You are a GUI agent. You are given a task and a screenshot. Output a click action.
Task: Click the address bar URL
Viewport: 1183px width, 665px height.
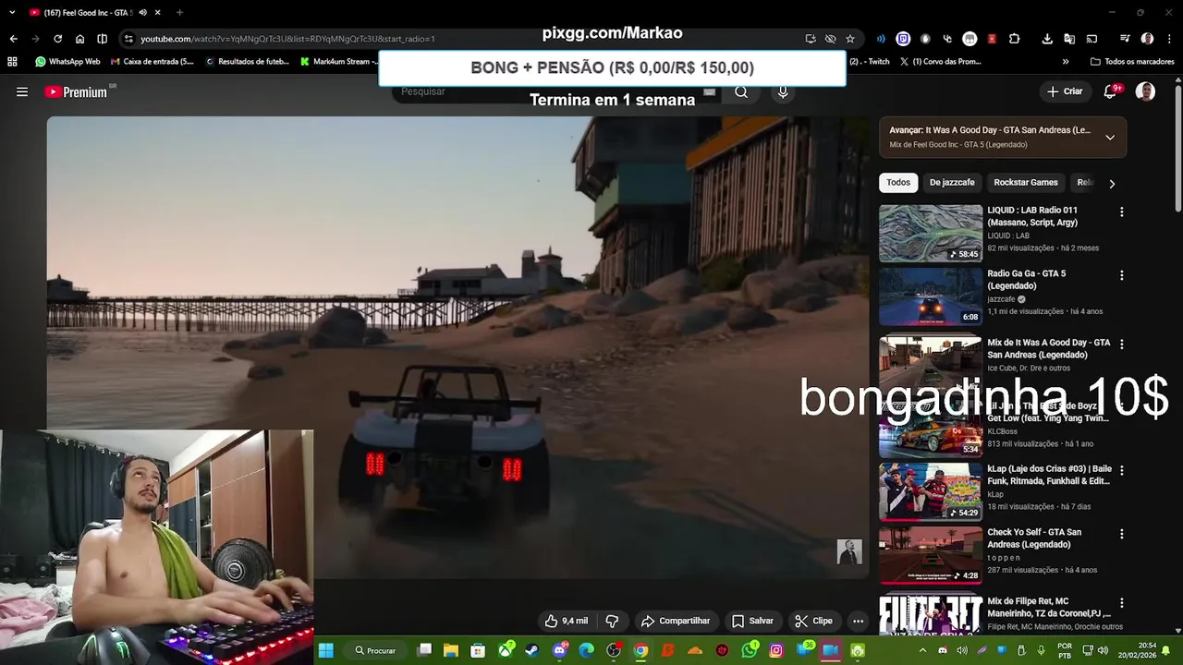(x=287, y=39)
